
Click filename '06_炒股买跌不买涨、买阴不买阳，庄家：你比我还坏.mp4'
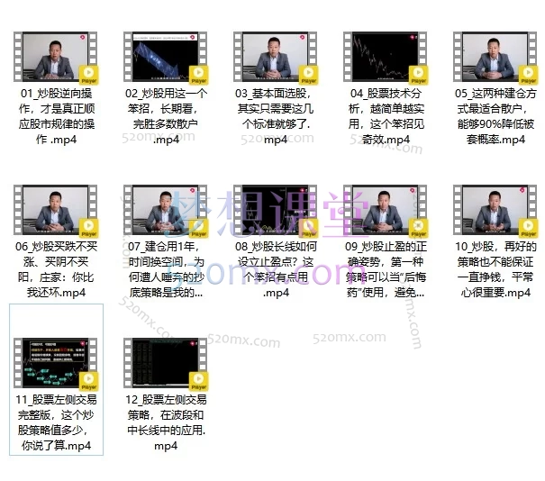point(57,269)
